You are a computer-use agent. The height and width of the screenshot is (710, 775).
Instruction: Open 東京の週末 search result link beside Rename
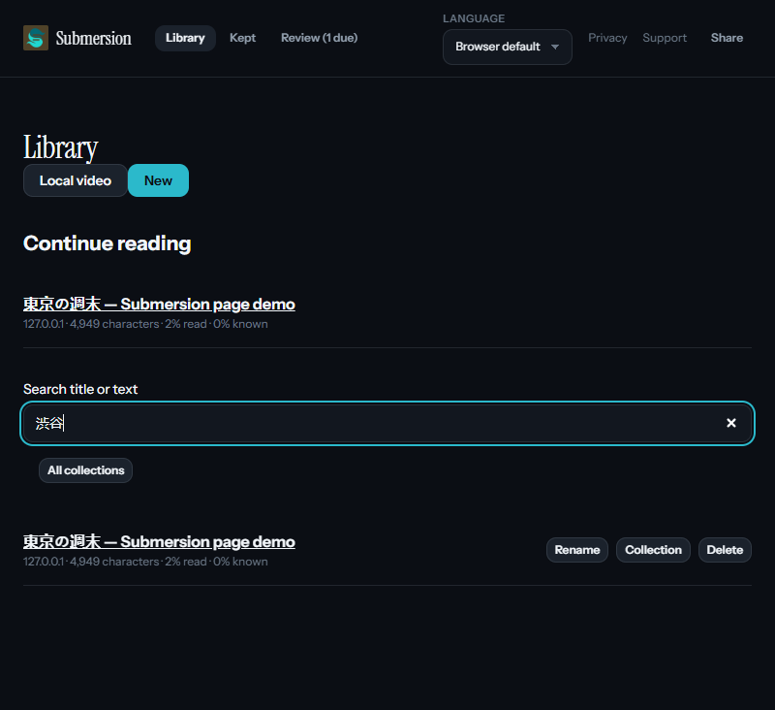click(x=159, y=542)
